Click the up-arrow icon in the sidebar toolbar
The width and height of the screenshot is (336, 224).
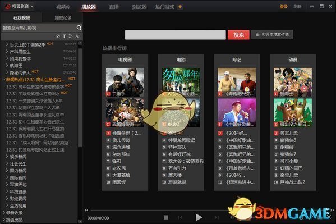tap(65, 36)
